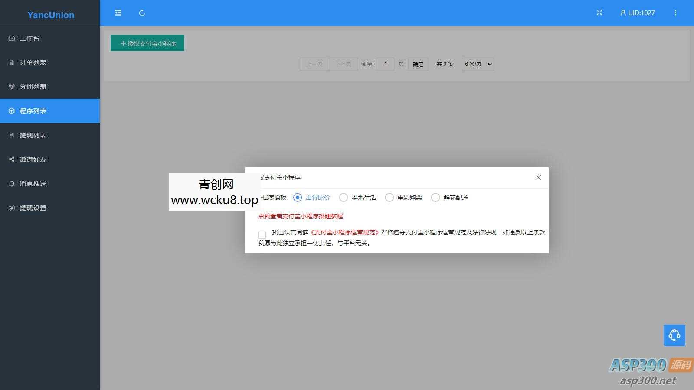Click the 授权支付宝小程序 button
This screenshot has height=390, width=694.
click(147, 43)
